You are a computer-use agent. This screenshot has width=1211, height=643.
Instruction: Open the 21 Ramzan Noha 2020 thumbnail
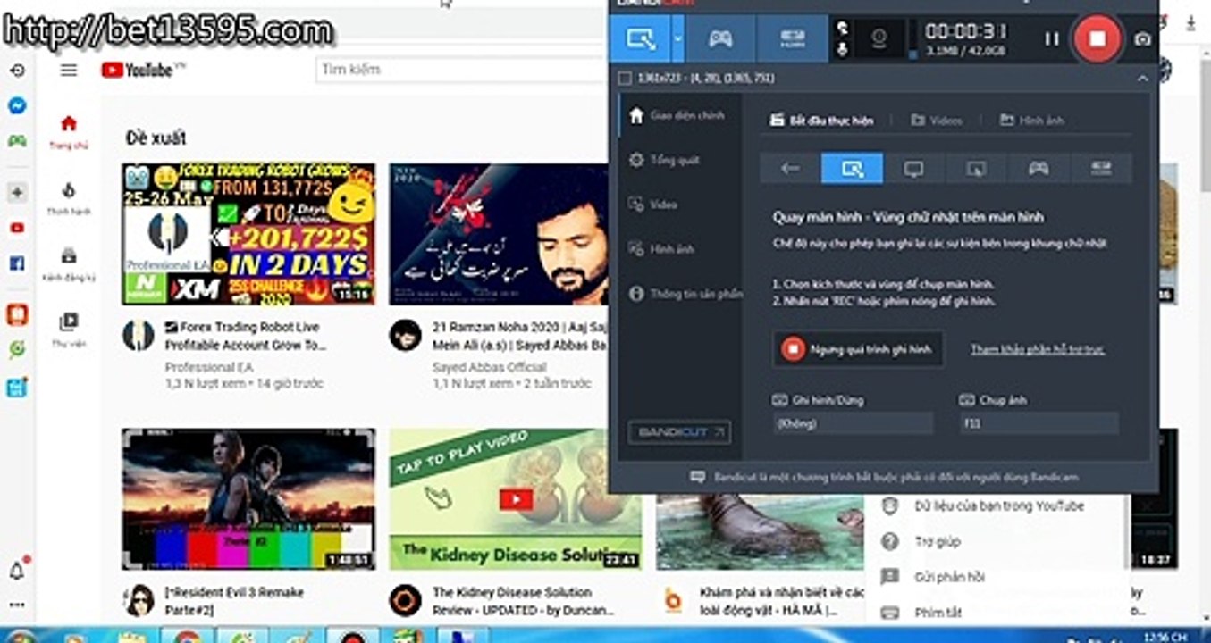pyautogui.click(x=498, y=234)
